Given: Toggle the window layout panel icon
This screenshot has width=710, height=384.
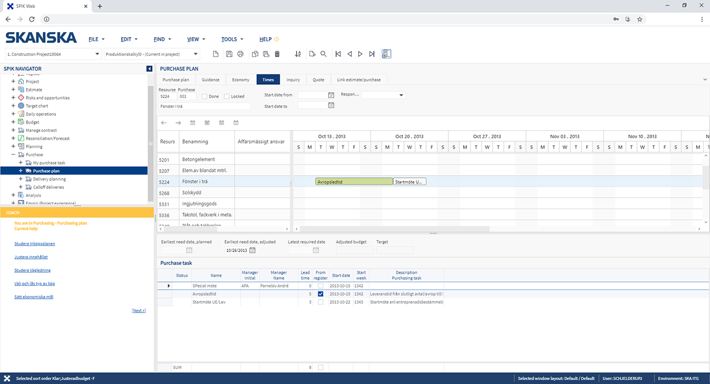Looking at the screenshot, I should tap(387, 54).
